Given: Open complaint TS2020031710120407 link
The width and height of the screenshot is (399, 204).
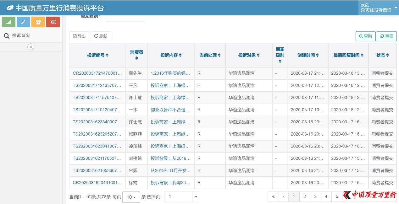Looking at the screenshot, I should coord(97,110).
